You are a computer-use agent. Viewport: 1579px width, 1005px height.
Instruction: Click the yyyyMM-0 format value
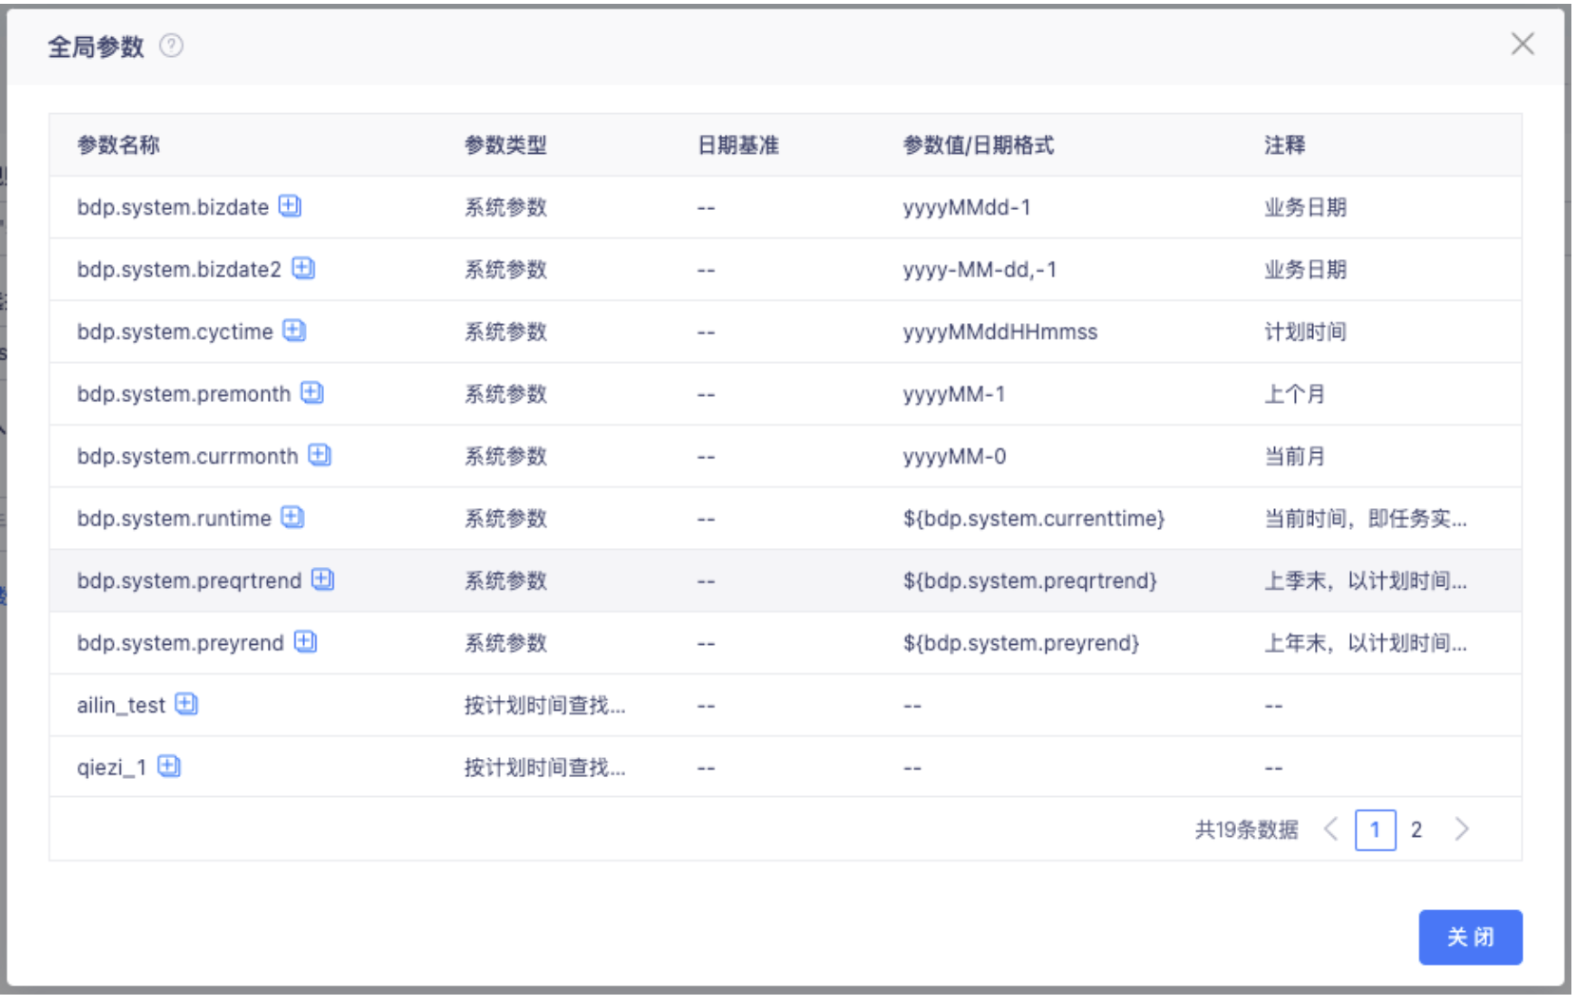955,456
